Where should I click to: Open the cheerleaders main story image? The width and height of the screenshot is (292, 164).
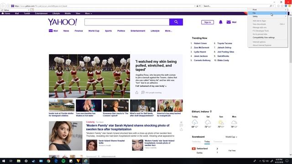click(x=89, y=76)
